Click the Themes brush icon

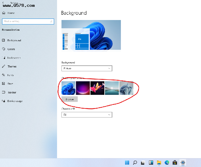coord(4,66)
